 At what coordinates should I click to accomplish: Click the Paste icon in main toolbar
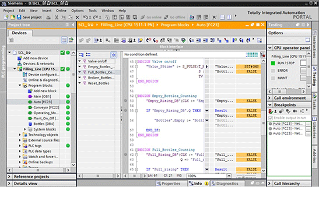71,17
